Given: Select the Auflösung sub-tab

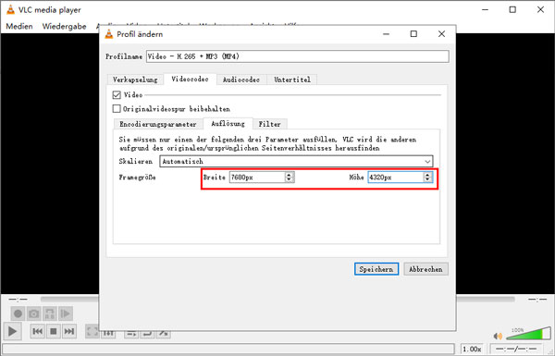Looking at the screenshot, I should point(228,124).
